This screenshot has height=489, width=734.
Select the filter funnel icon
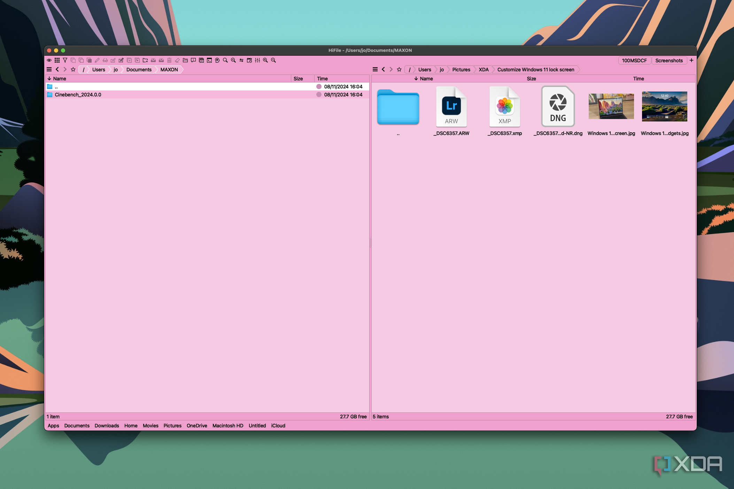pyautogui.click(x=65, y=60)
